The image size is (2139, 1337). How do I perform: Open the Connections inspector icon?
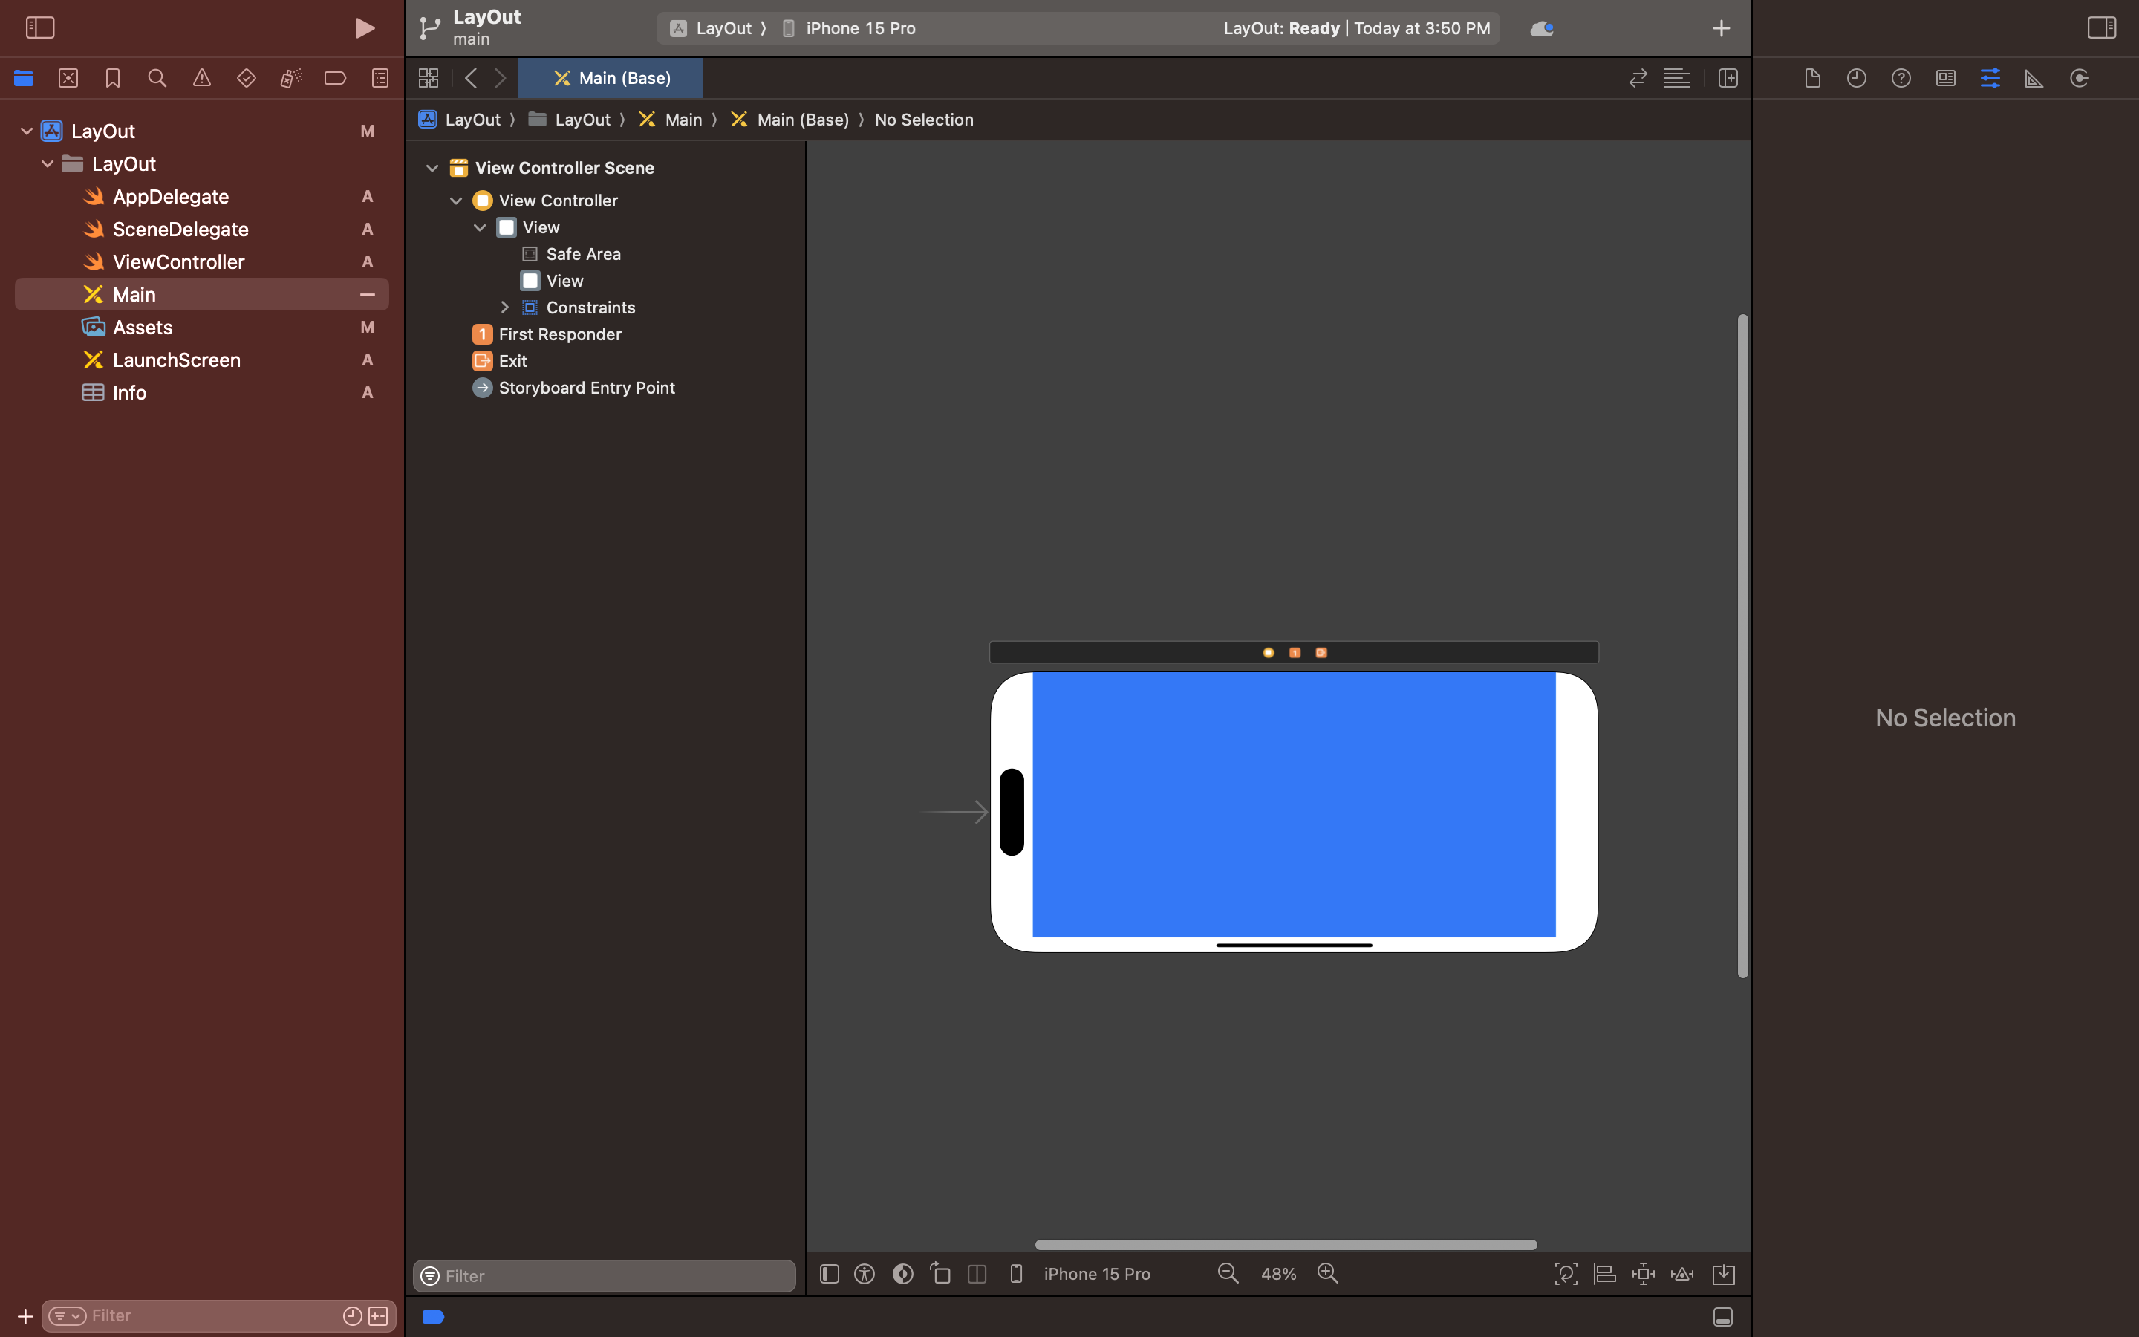(x=2079, y=78)
